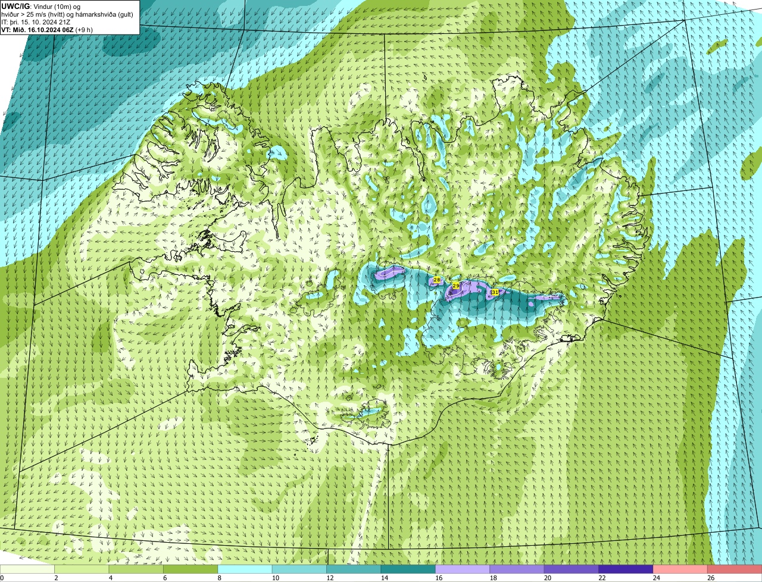This screenshot has height=582, width=762.
Task: Click the yellow gust label 29
Action: coord(455,286)
